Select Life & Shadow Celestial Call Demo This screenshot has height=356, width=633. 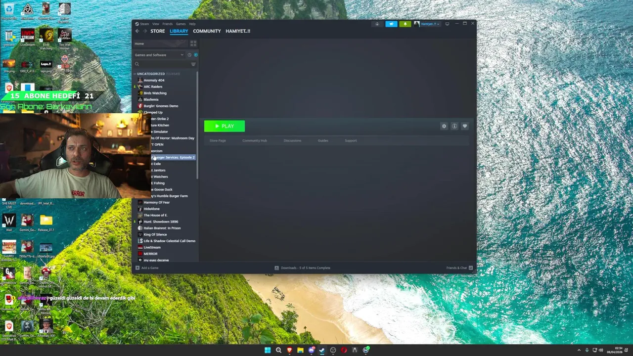click(x=169, y=241)
